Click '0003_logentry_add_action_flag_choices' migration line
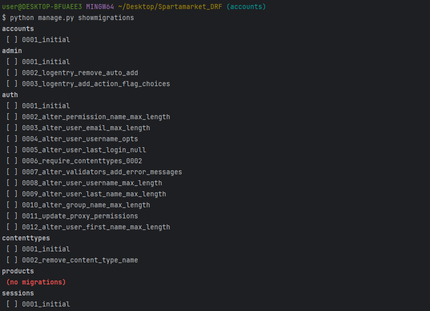The width and height of the screenshot is (430, 311). point(96,84)
